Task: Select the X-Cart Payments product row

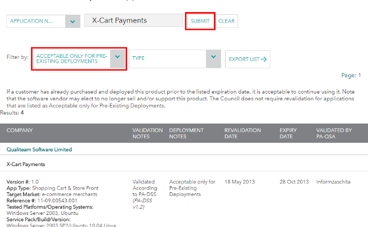Action: [x=184, y=164]
